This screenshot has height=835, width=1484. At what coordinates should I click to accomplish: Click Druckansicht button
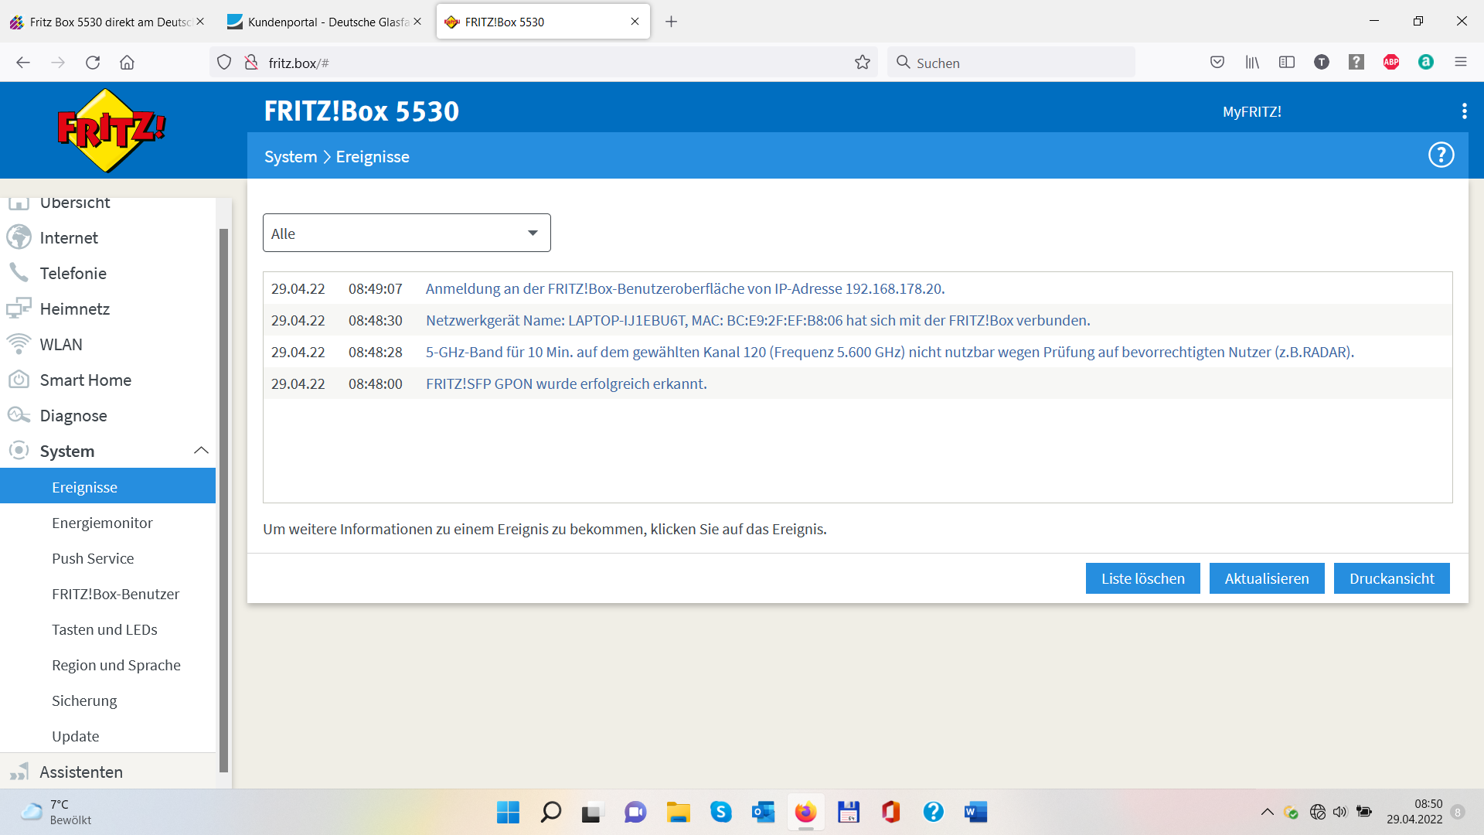tap(1391, 578)
